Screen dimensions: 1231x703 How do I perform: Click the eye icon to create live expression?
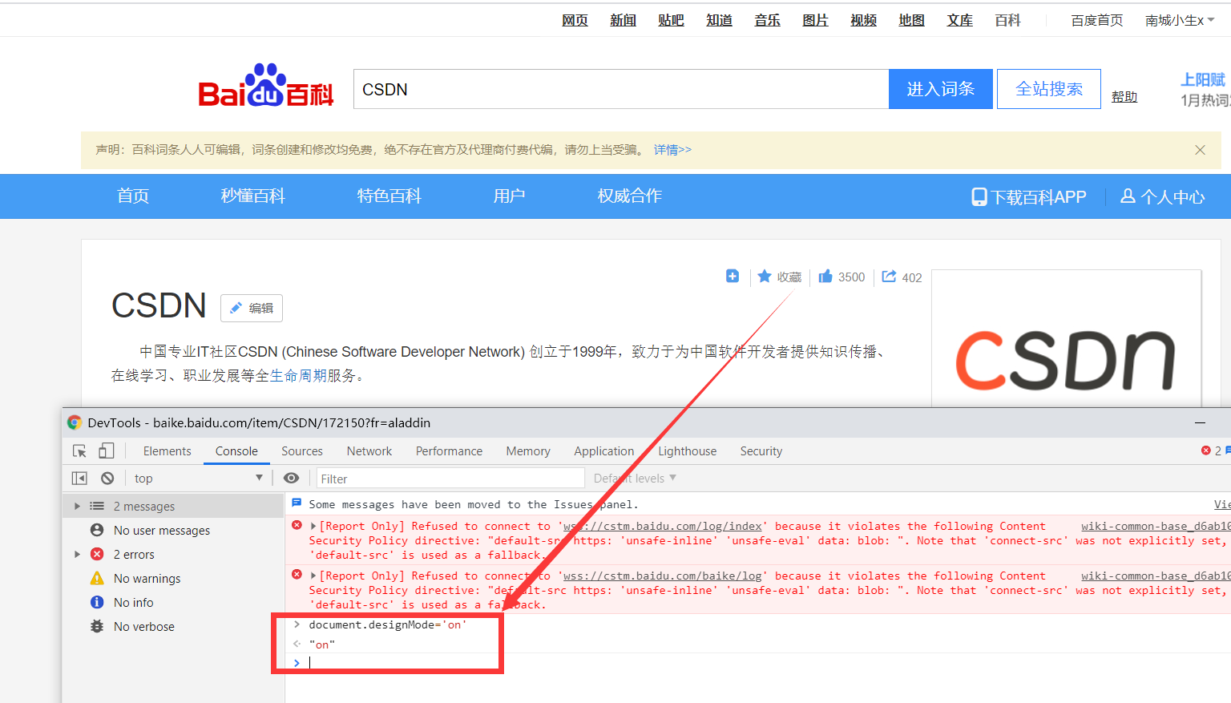[x=291, y=478]
